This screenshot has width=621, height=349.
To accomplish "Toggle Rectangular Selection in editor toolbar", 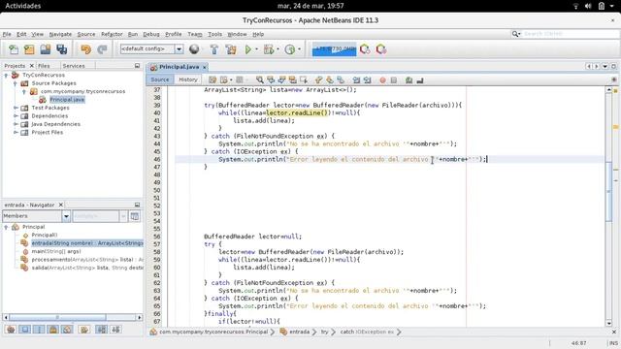I will click(304, 80).
